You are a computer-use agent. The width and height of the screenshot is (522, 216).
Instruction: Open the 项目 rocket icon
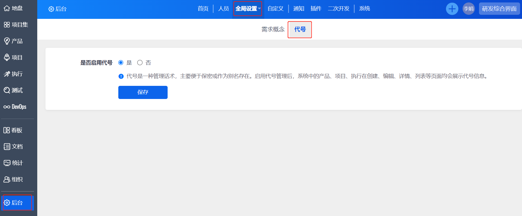7,57
